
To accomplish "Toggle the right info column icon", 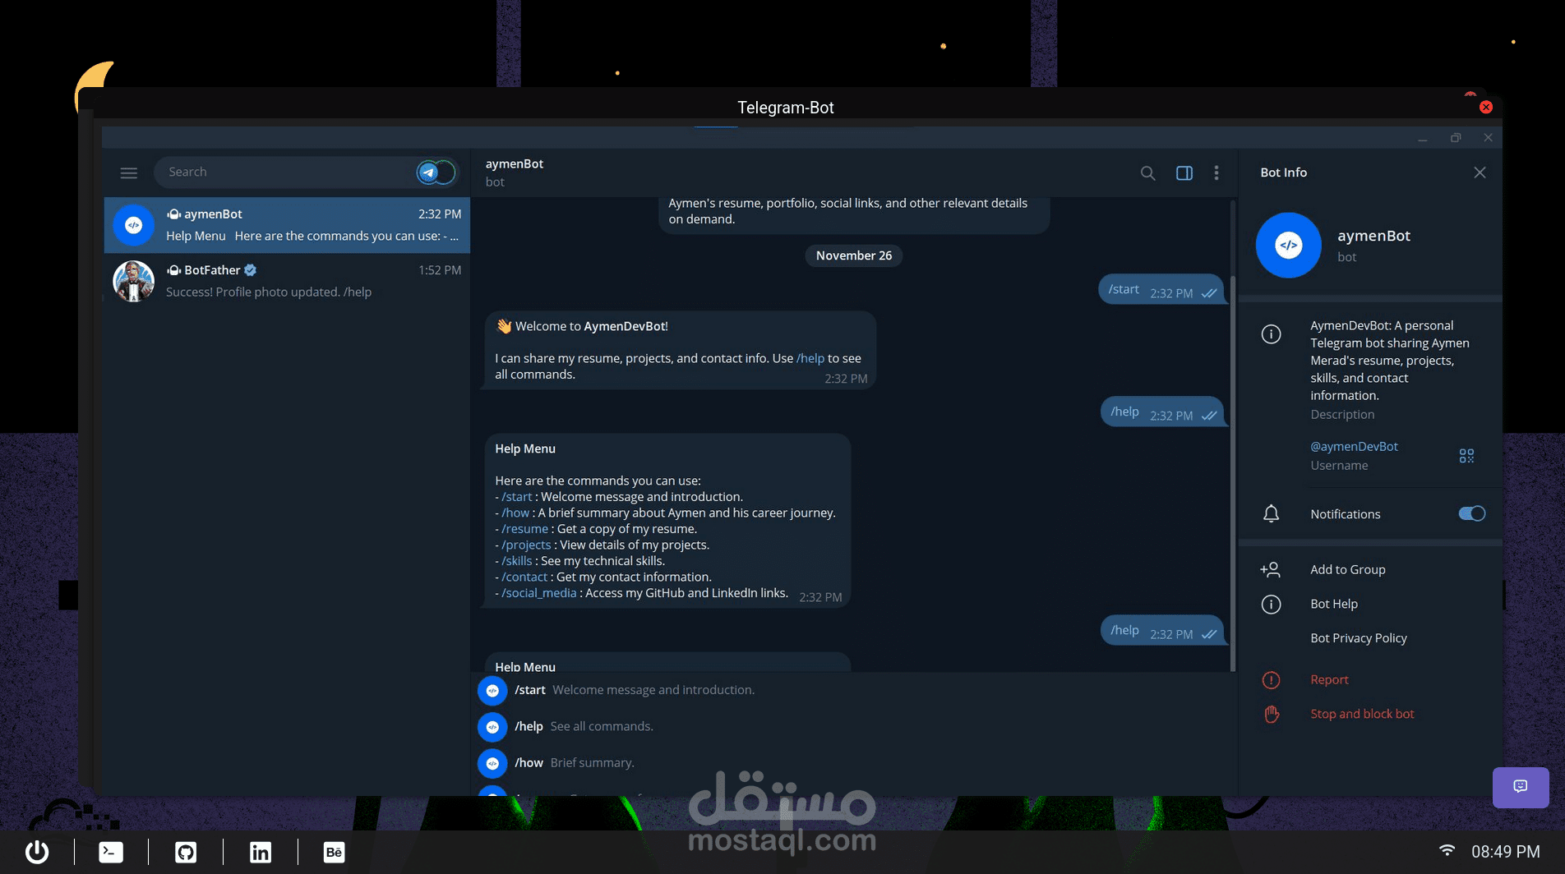I will pyautogui.click(x=1184, y=172).
